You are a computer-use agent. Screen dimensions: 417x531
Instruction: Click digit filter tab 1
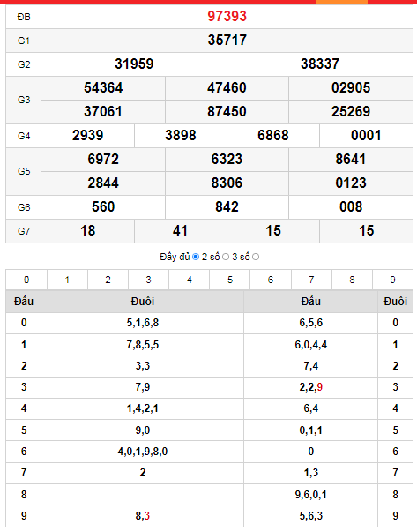click(67, 280)
